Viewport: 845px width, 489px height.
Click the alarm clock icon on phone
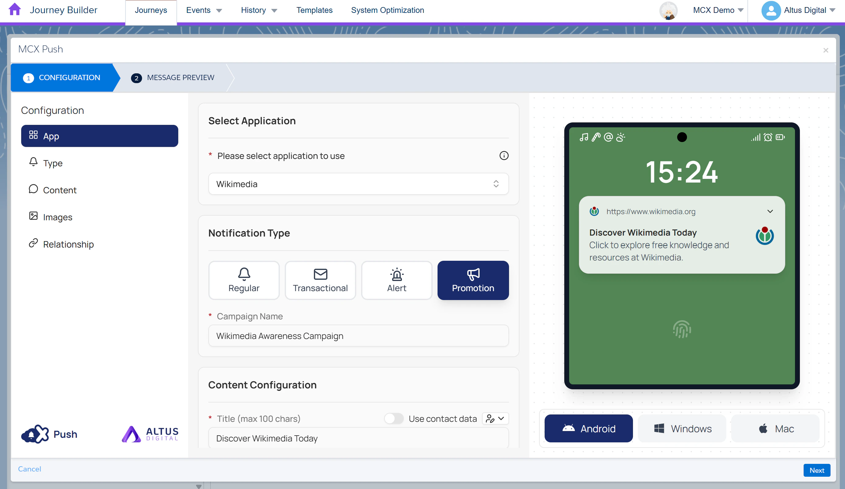coord(768,137)
